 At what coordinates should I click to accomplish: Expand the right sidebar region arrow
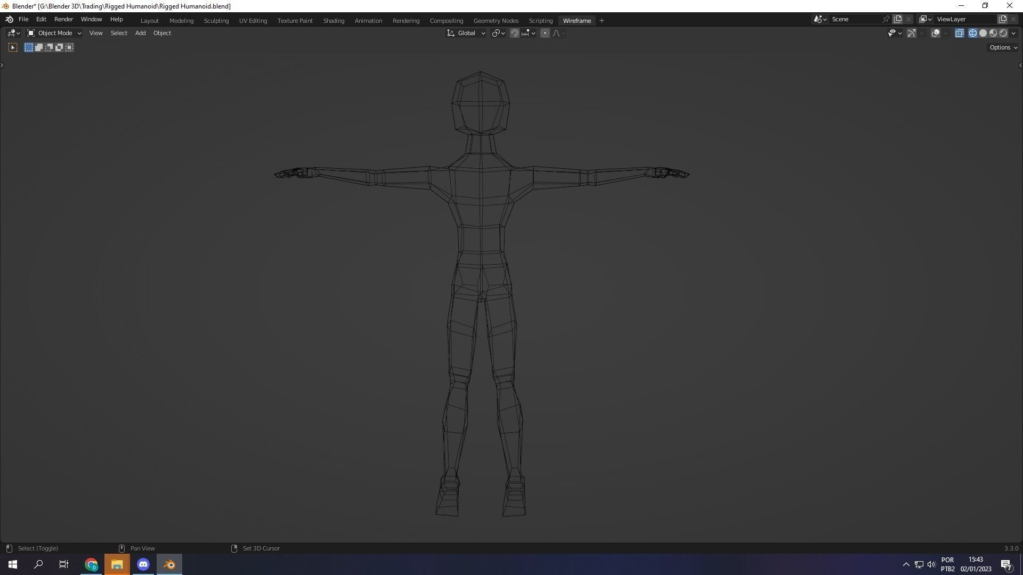[x=1020, y=65]
